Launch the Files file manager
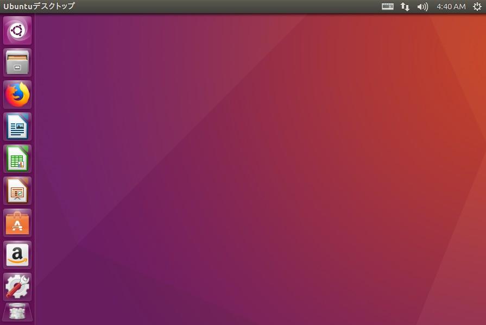This screenshot has width=486, height=325. [x=17, y=62]
